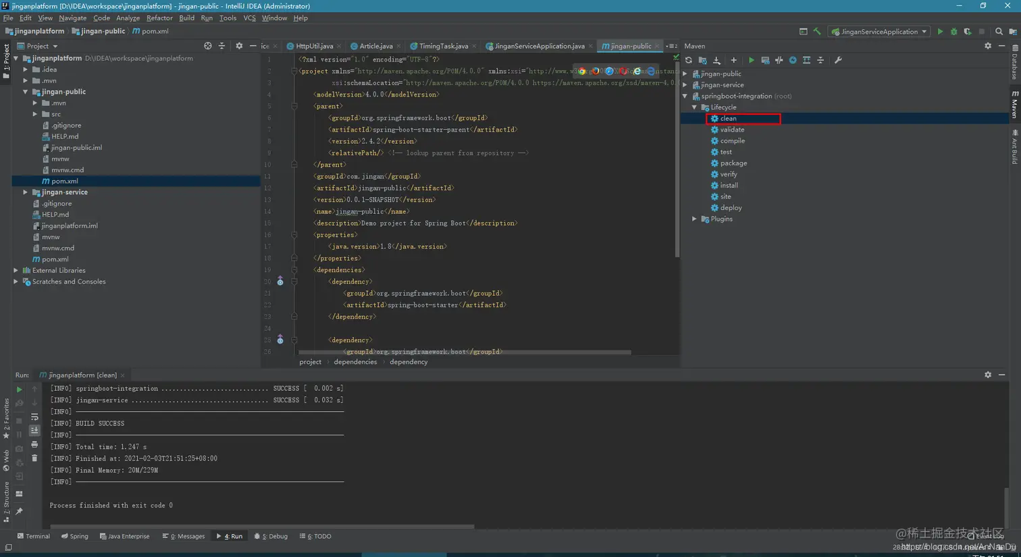Open Search Everywhere magnifier icon
1021x557 pixels.
coord(999,31)
